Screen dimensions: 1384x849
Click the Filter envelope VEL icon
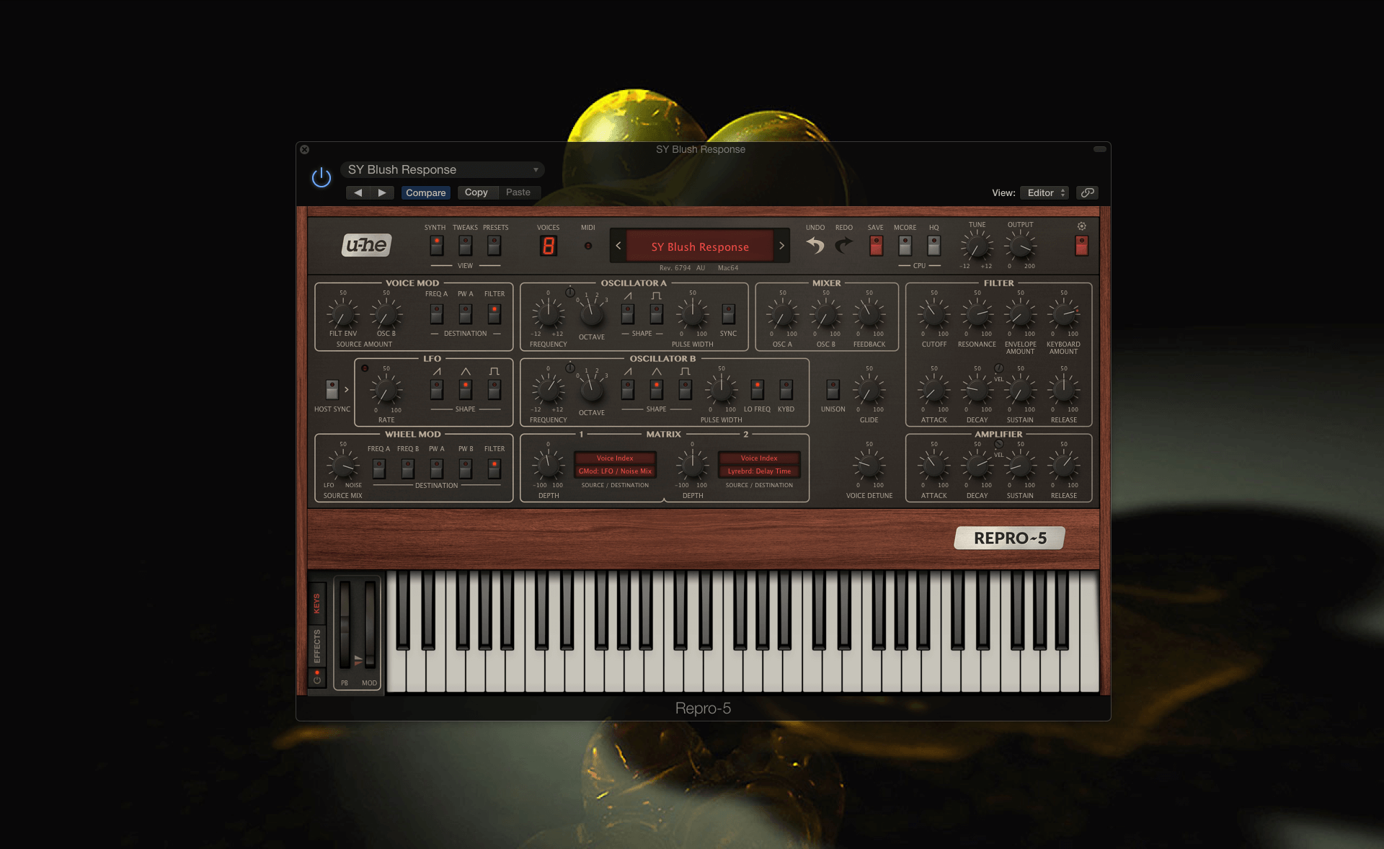coord(999,368)
